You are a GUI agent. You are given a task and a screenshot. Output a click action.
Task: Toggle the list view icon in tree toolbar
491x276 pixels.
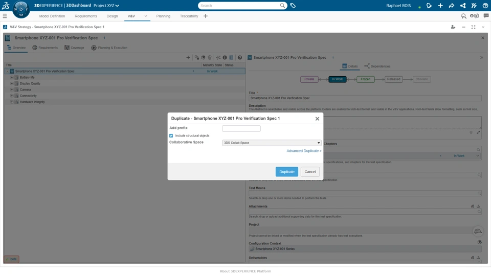point(231,58)
